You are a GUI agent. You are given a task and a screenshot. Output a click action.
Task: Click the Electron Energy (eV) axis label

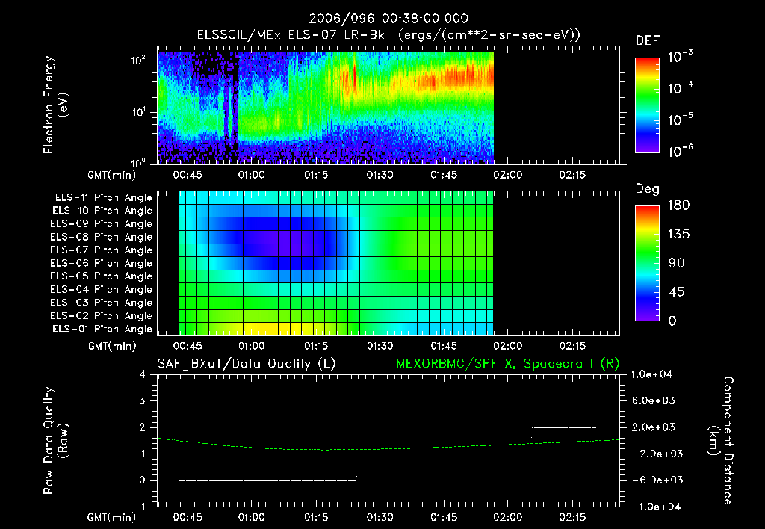point(55,105)
